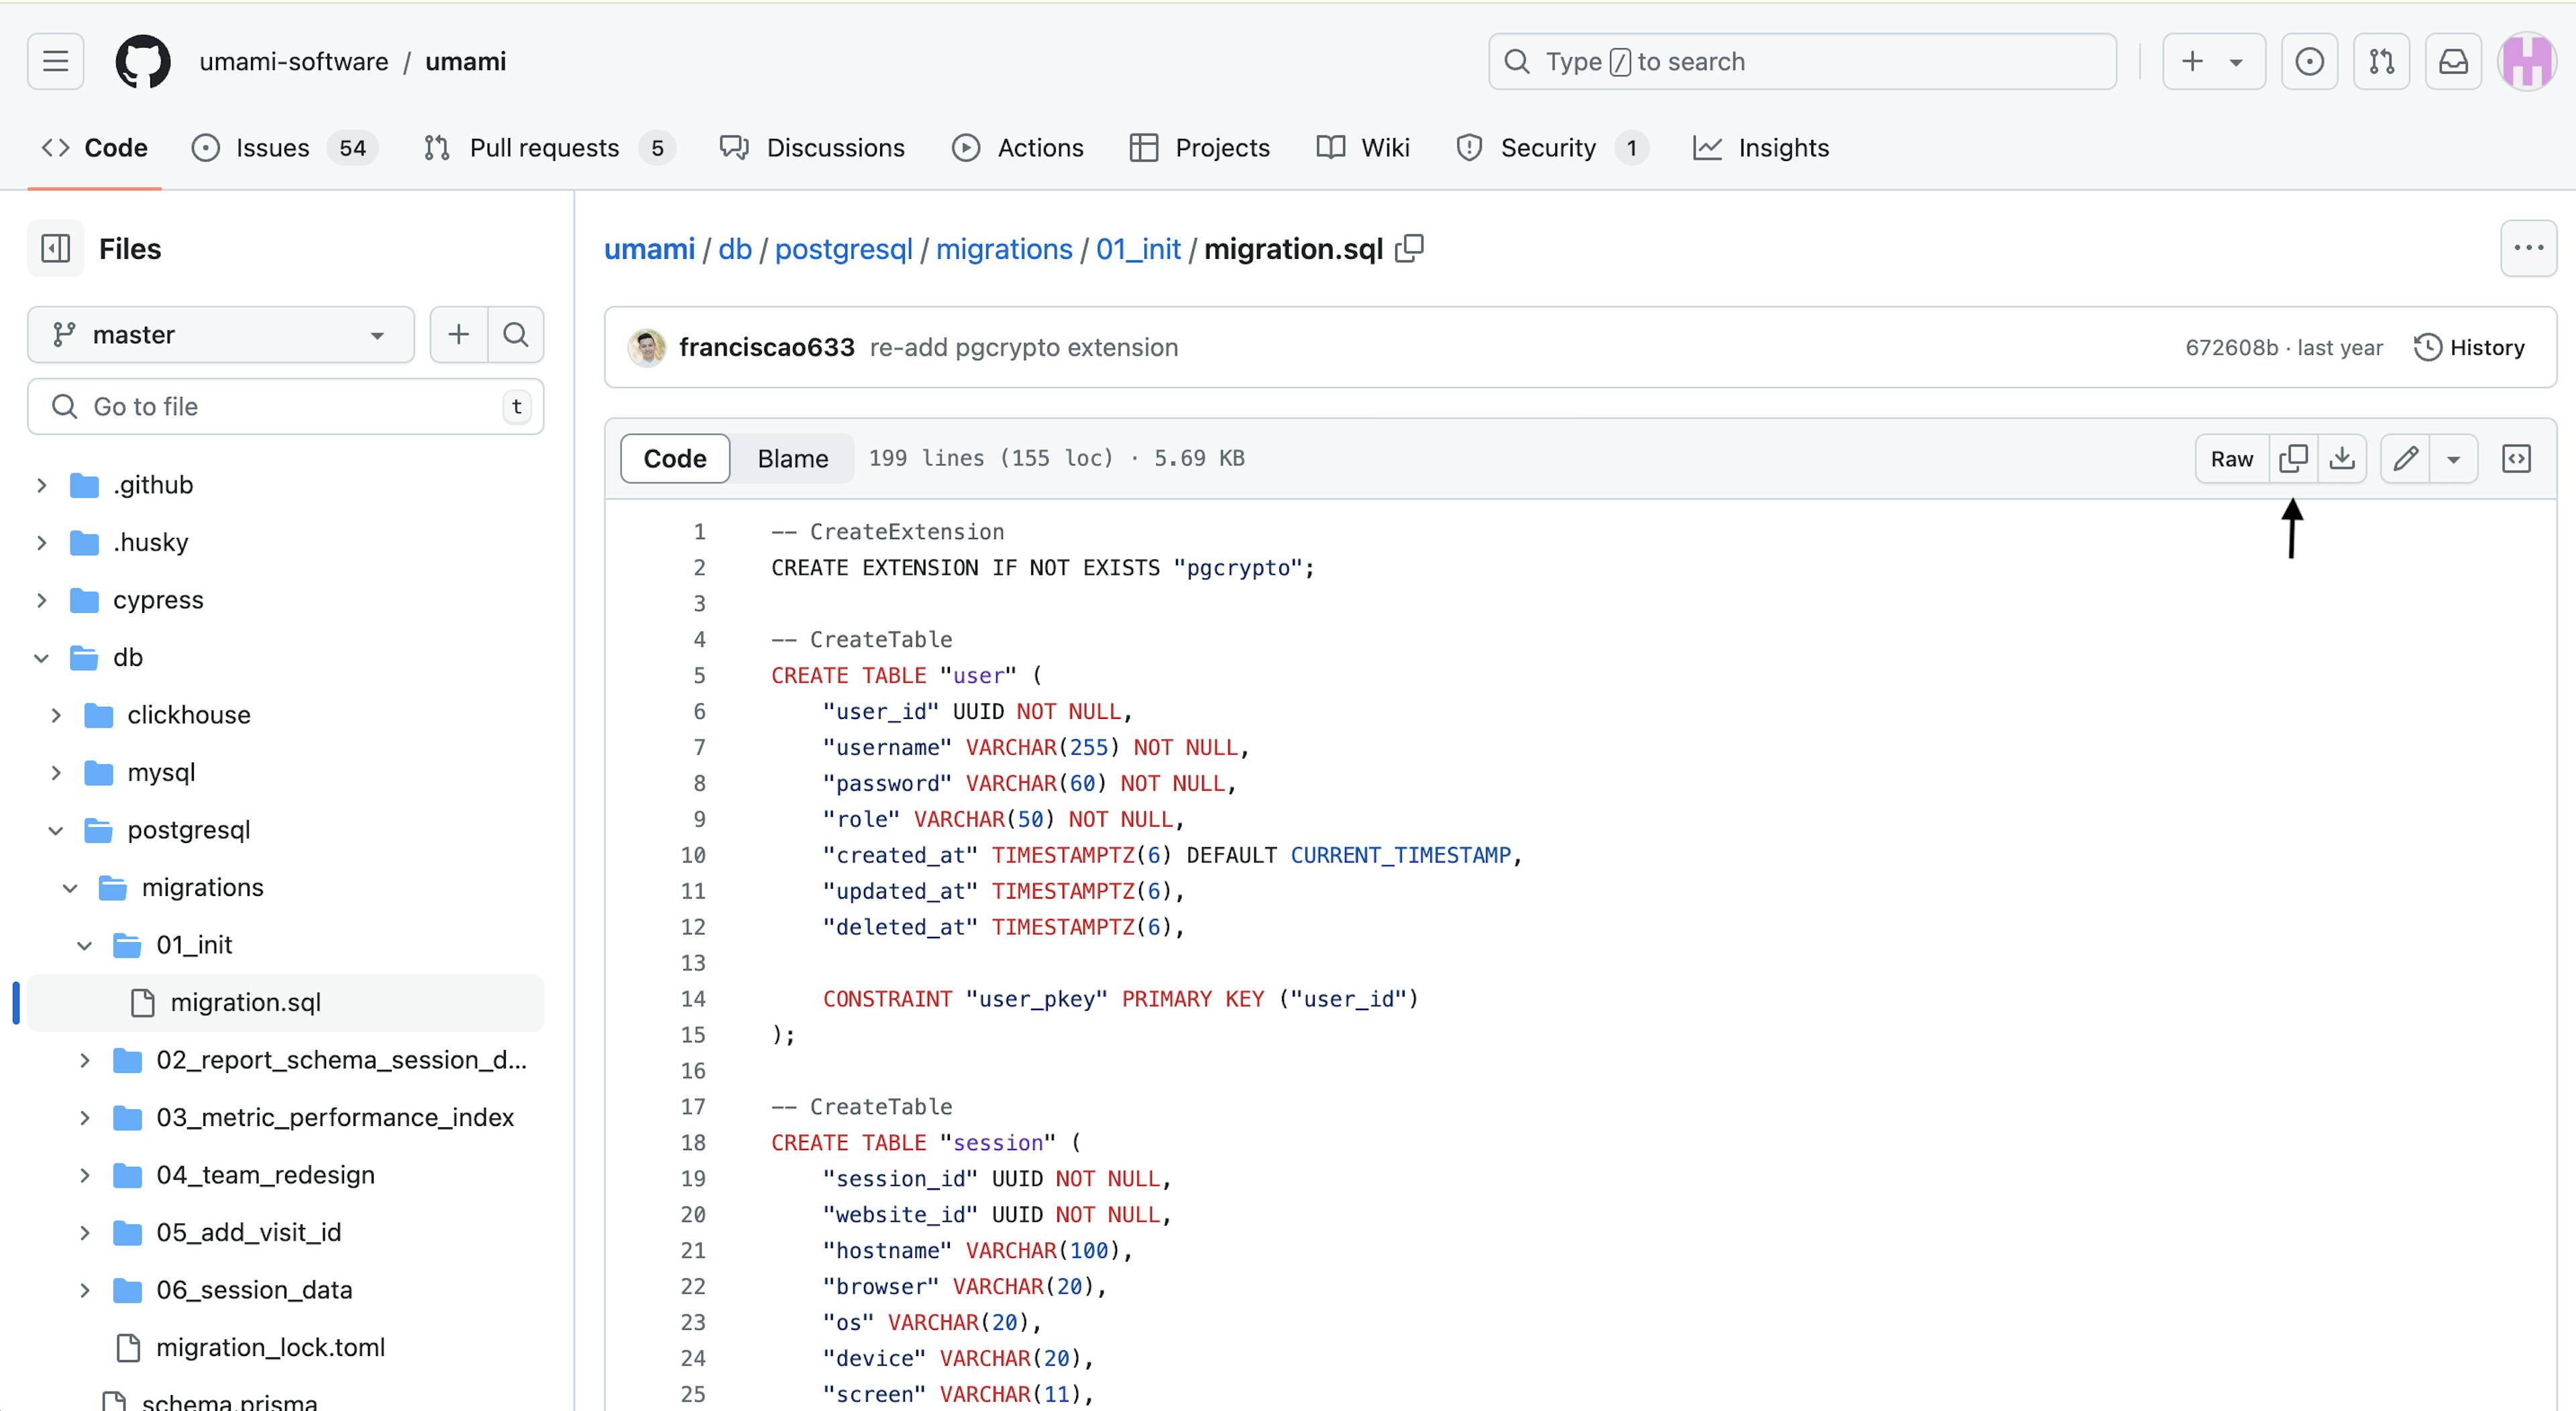This screenshot has width=2576, height=1411.
Task: Go to db folder in breadcrumb
Action: coord(735,248)
